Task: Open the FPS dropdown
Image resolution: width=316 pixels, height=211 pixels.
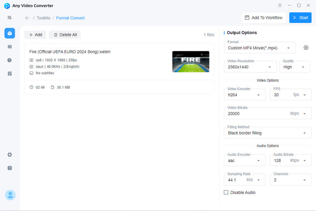Action: (290, 95)
